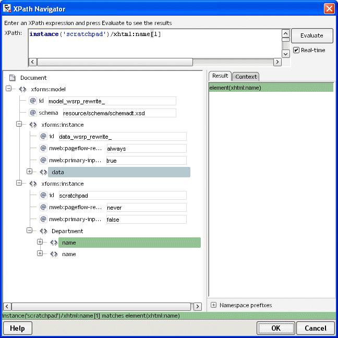Click the xforms:model element icon
The image size is (338, 338).
pyautogui.click(x=22, y=89)
